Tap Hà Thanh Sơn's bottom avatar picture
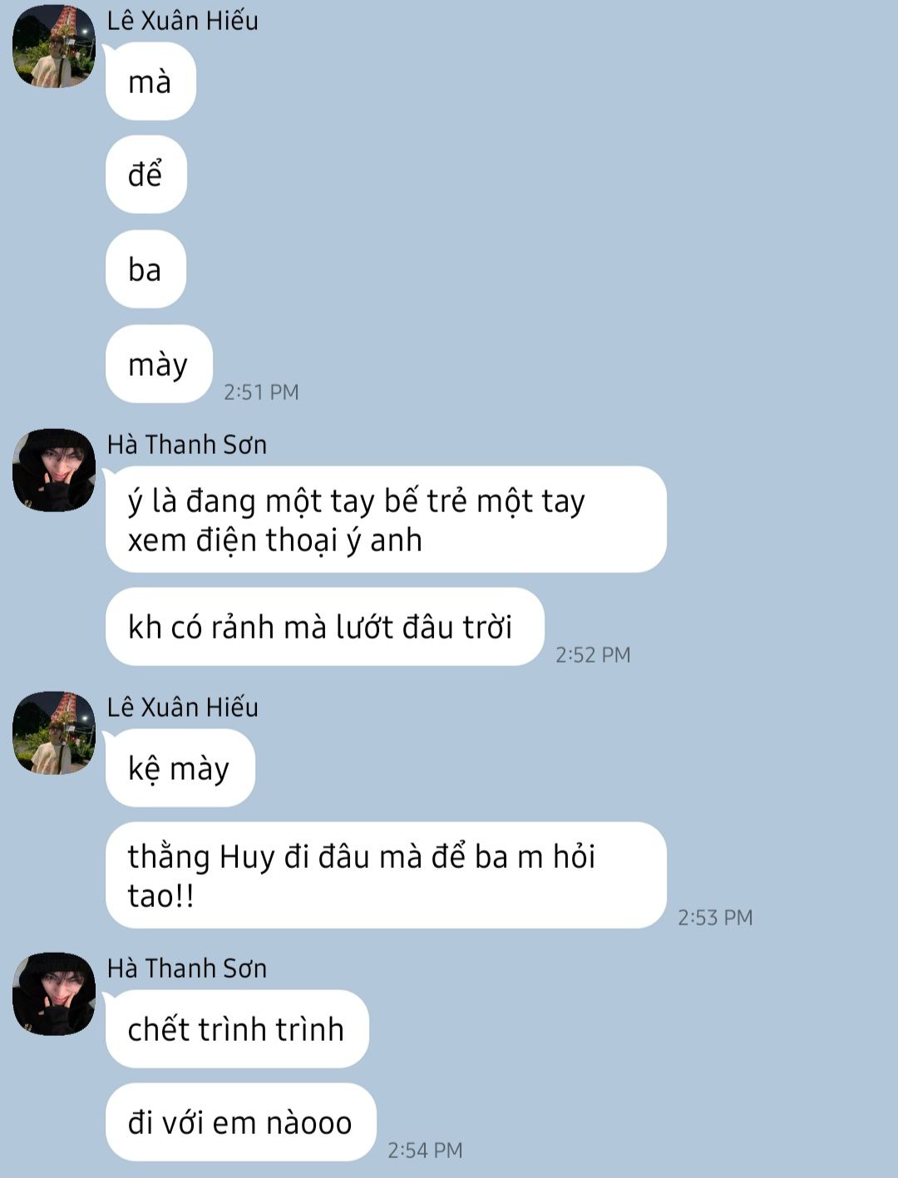 point(54,993)
